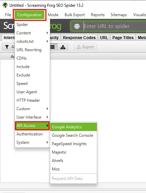
Task: Open the Sitemaps menu
Action: tap(119, 15)
